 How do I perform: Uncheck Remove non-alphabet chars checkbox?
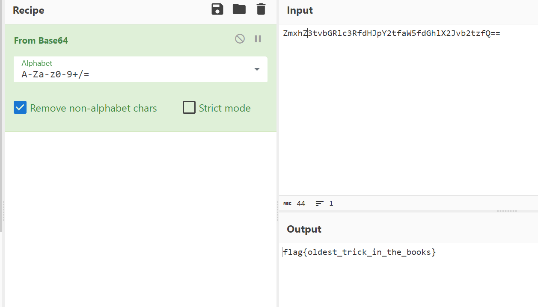pos(20,108)
